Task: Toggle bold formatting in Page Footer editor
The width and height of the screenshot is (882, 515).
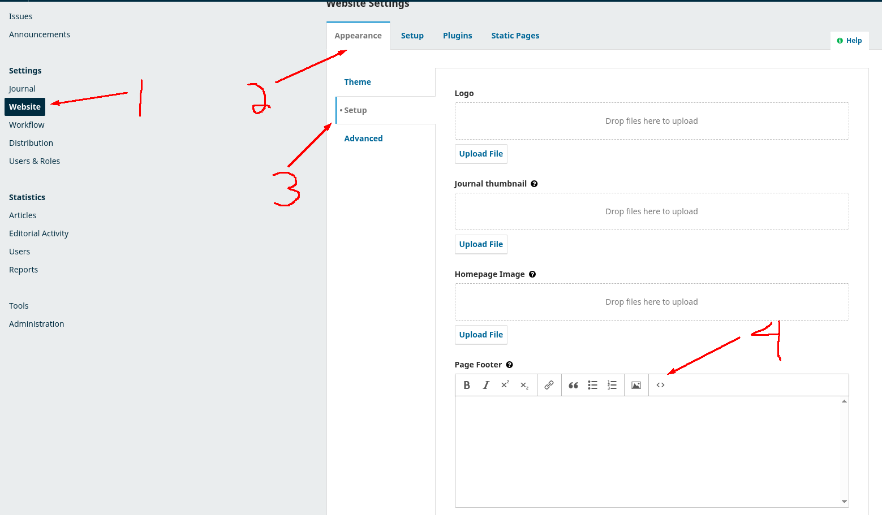Action: [467, 385]
